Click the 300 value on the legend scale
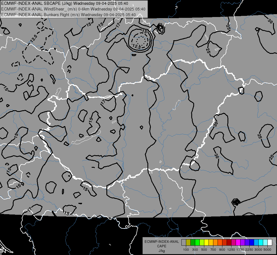The width and height of the screenshot is (277, 255). 195,250
